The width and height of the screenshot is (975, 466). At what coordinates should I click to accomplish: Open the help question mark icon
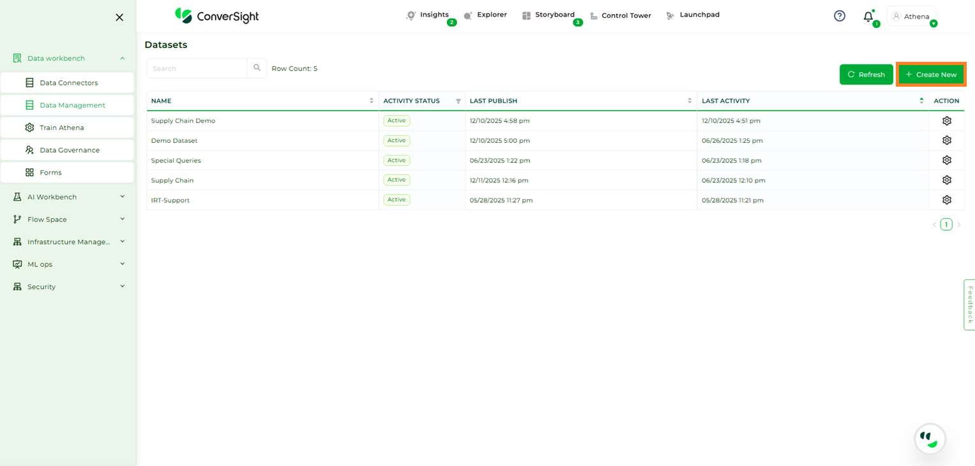coord(840,16)
